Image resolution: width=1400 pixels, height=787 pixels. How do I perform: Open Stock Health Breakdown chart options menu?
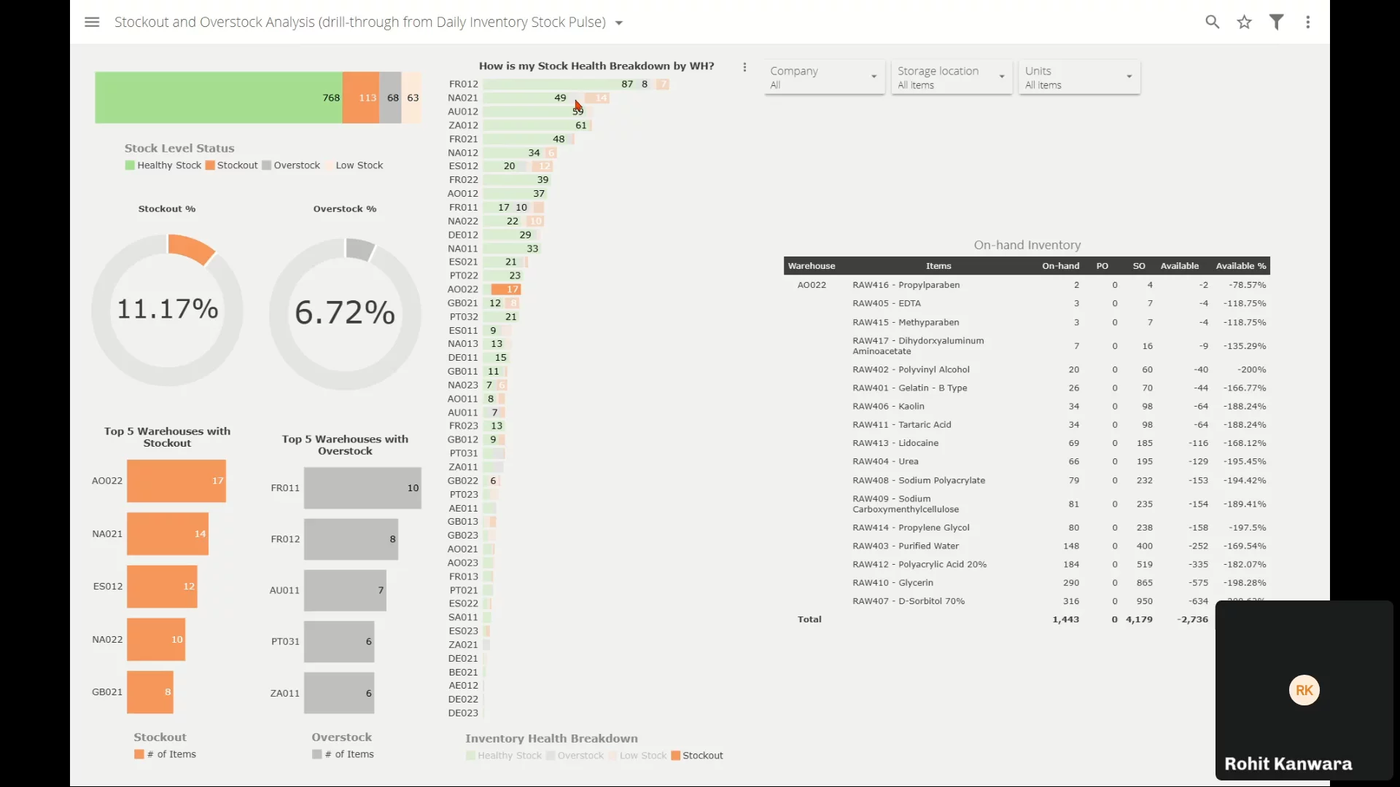tap(744, 67)
